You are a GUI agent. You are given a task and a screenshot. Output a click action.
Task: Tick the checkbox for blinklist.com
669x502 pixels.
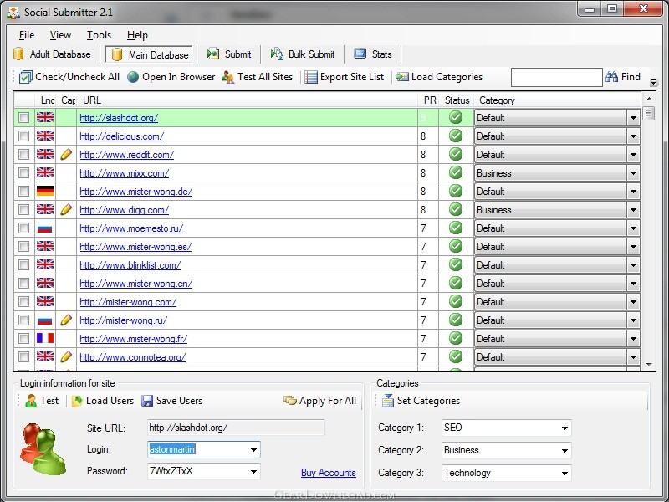[24, 265]
